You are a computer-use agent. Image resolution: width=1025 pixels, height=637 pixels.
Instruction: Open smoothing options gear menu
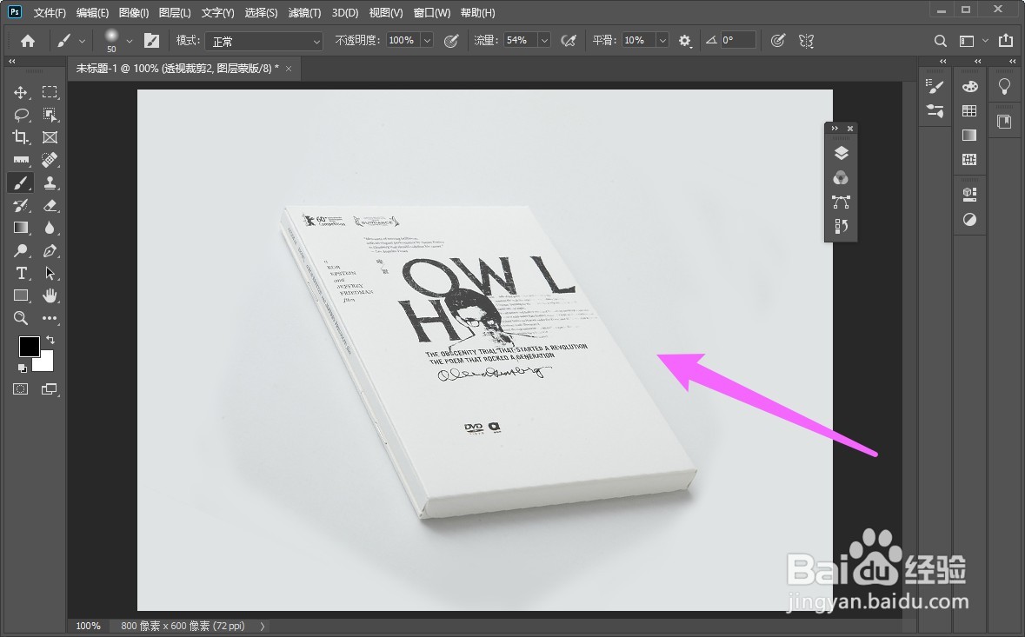[x=684, y=41]
